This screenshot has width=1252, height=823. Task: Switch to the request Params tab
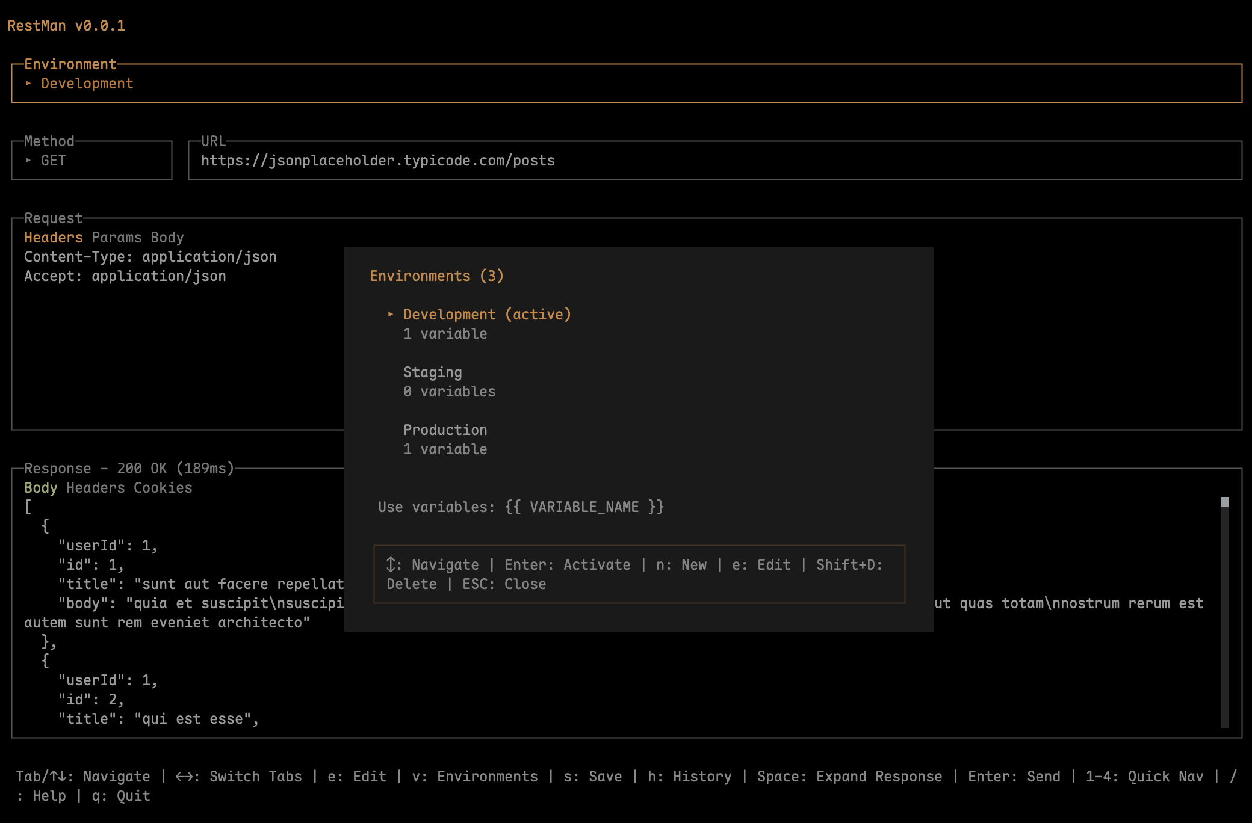(x=117, y=238)
